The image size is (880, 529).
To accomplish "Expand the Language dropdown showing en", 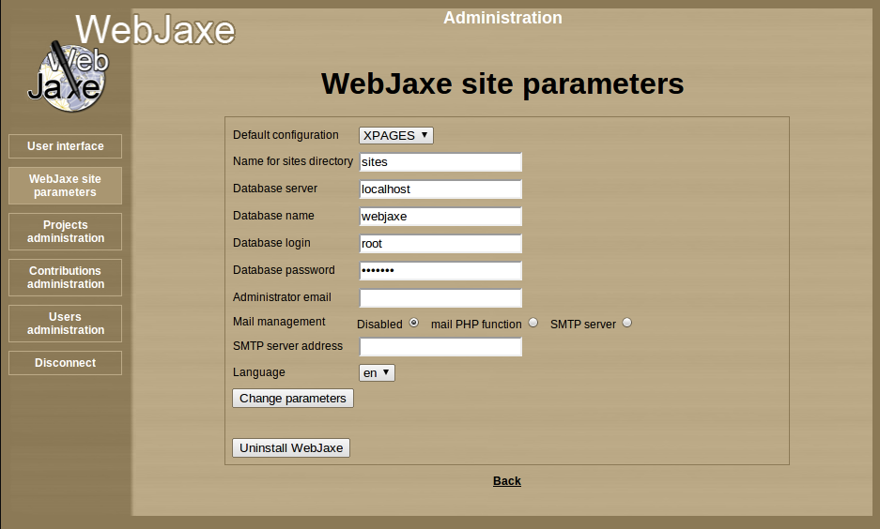I will [377, 372].
